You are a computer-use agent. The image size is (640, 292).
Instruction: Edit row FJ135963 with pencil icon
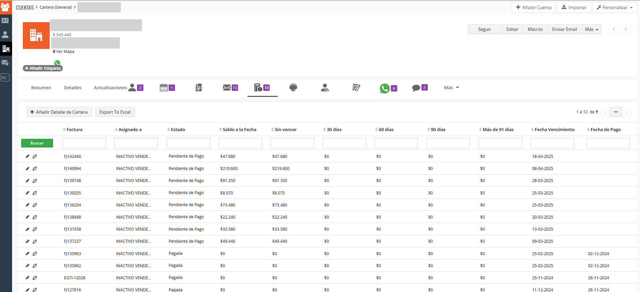coord(28,253)
